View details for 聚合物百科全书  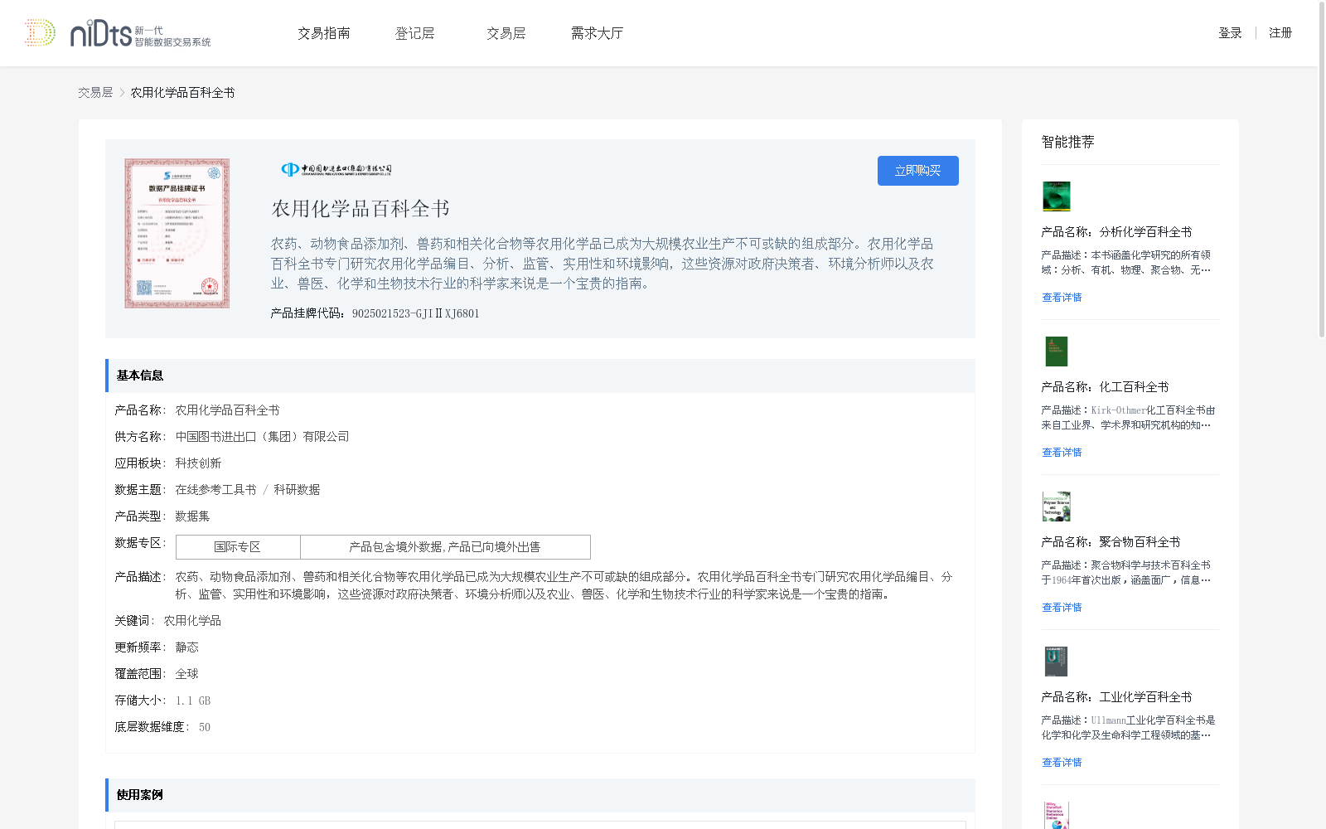(1062, 608)
